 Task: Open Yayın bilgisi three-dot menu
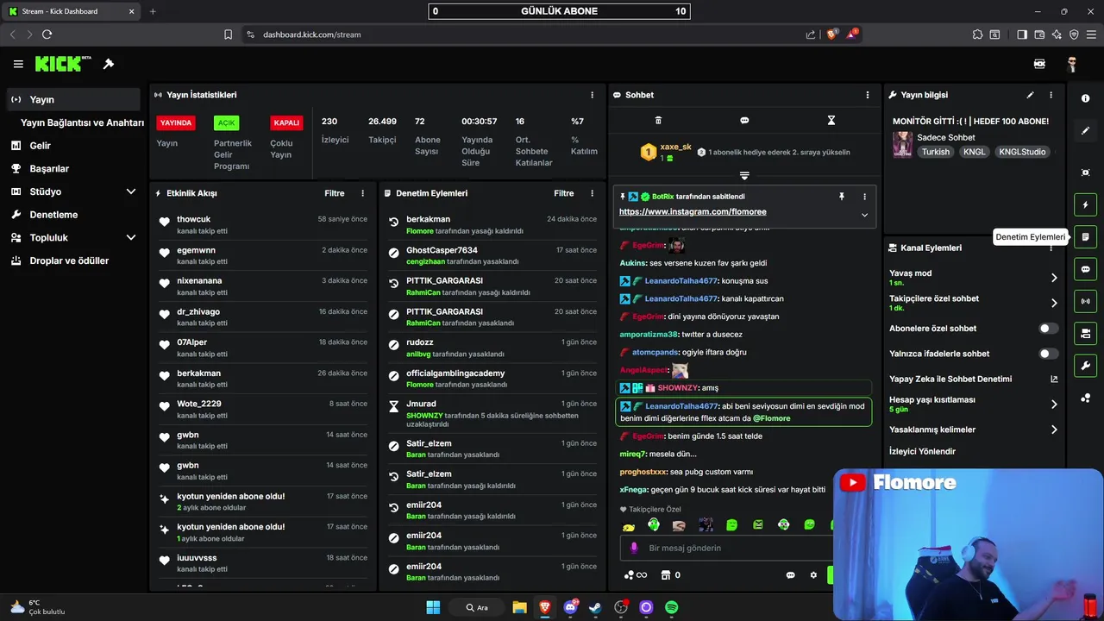(x=1051, y=95)
